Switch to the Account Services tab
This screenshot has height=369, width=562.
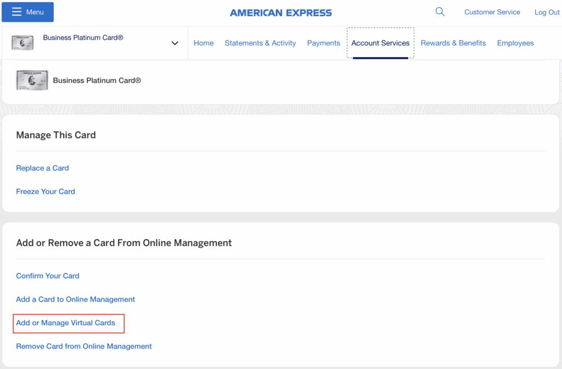[380, 43]
